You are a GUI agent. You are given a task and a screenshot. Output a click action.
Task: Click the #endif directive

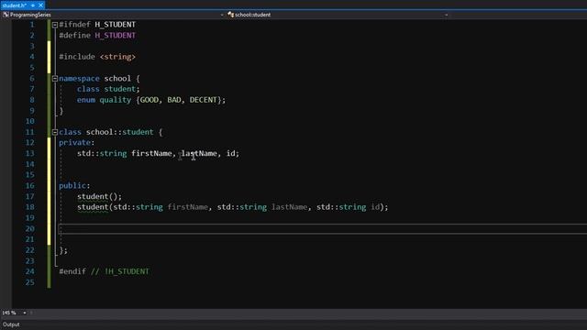[x=72, y=271]
